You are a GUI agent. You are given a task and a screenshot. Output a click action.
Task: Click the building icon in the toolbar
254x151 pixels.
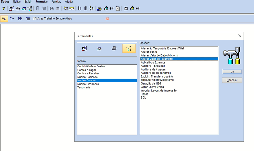[85, 9]
